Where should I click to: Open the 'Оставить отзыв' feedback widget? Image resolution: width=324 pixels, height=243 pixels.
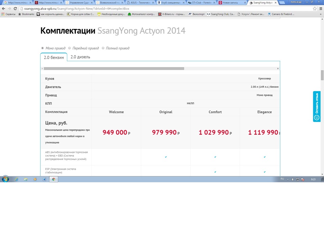click(317, 106)
